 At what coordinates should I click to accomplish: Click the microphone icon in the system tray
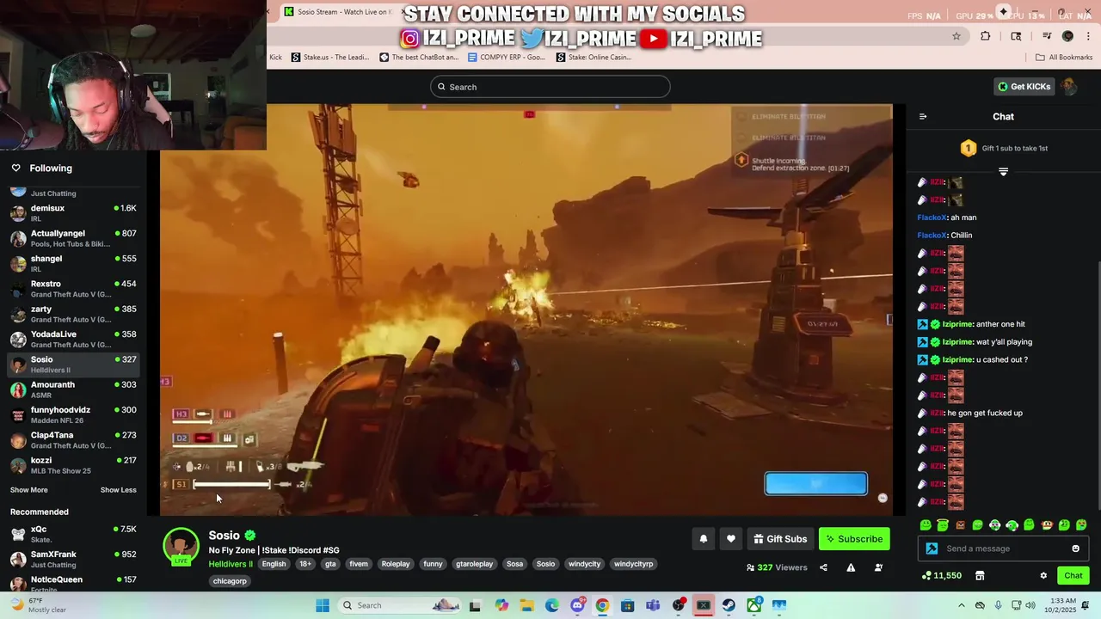(x=998, y=605)
